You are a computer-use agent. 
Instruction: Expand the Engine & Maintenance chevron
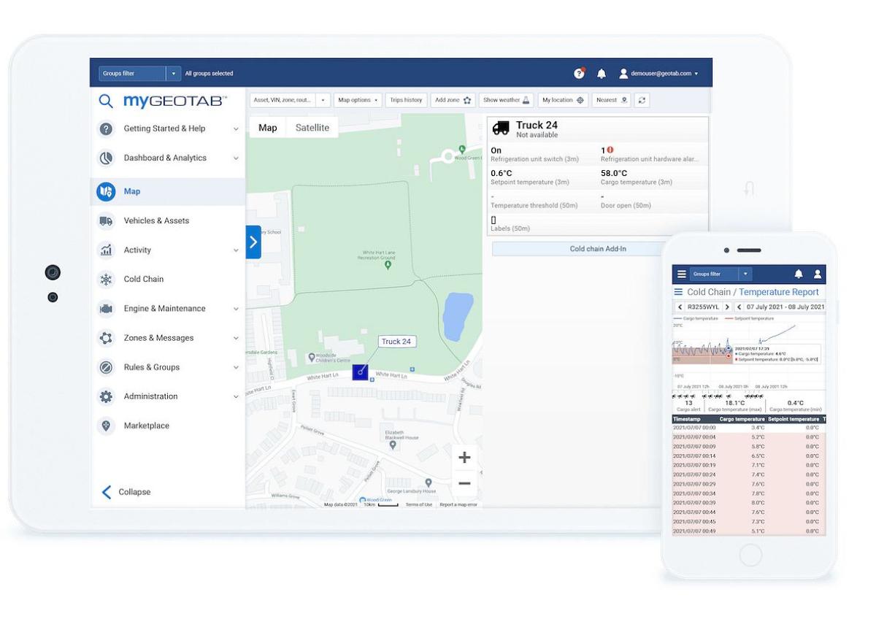coord(236,309)
